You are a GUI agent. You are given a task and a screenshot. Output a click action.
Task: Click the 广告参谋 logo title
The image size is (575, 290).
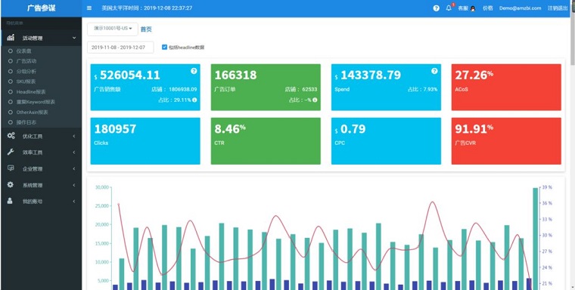pos(41,8)
